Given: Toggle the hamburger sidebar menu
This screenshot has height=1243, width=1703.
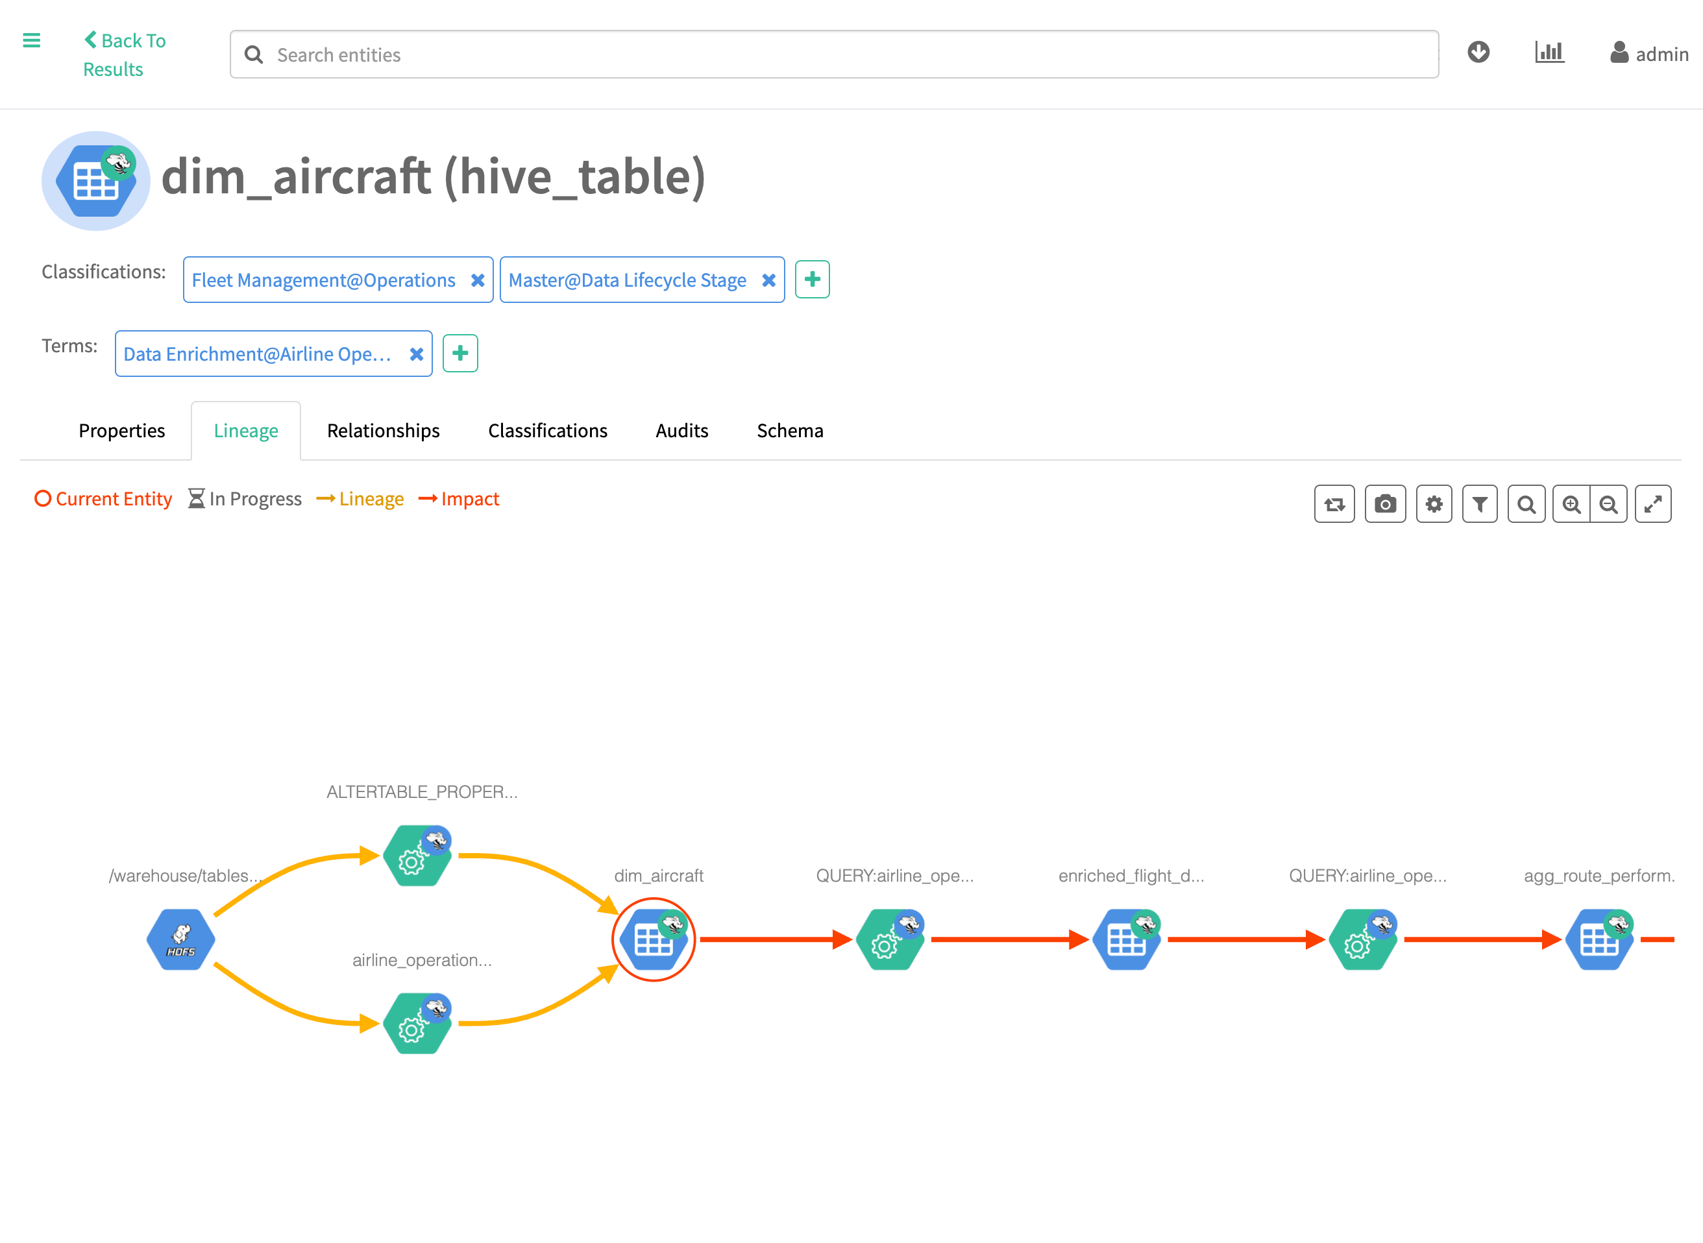Looking at the screenshot, I should [x=32, y=41].
